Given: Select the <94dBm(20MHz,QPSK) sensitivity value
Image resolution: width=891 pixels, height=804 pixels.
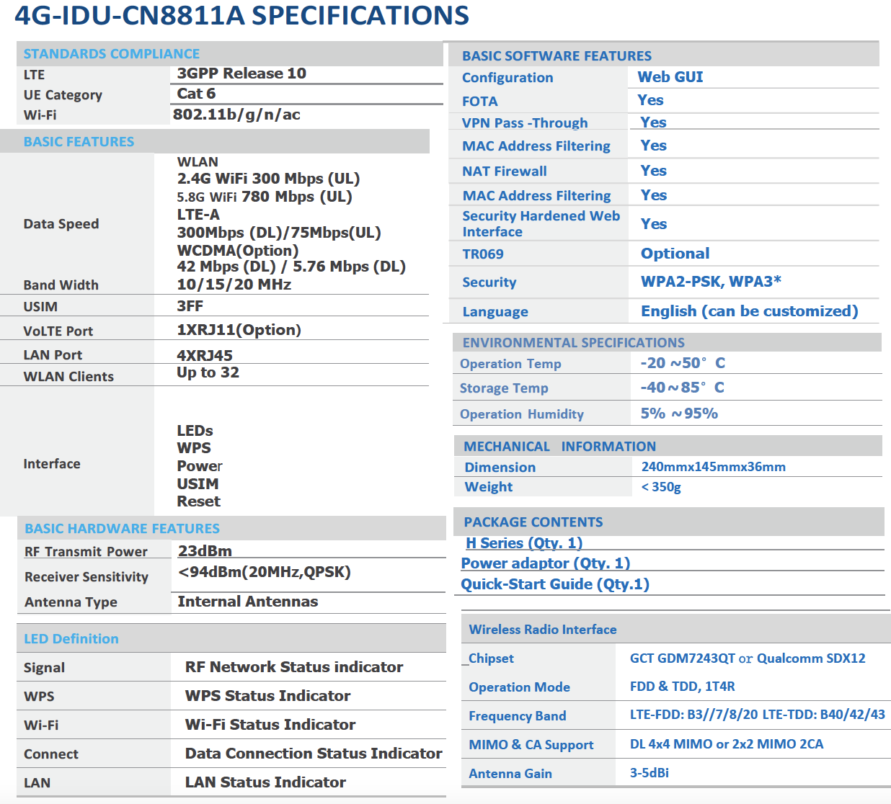Looking at the screenshot, I should coord(265,572).
